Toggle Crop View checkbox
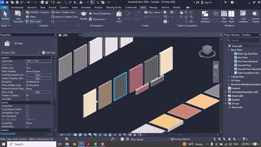The height and width of the screenshot is (147, 261). click(x=27, y=106)
